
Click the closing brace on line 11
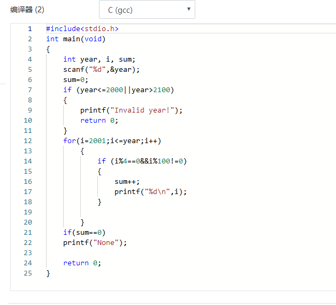click(65, 131)
